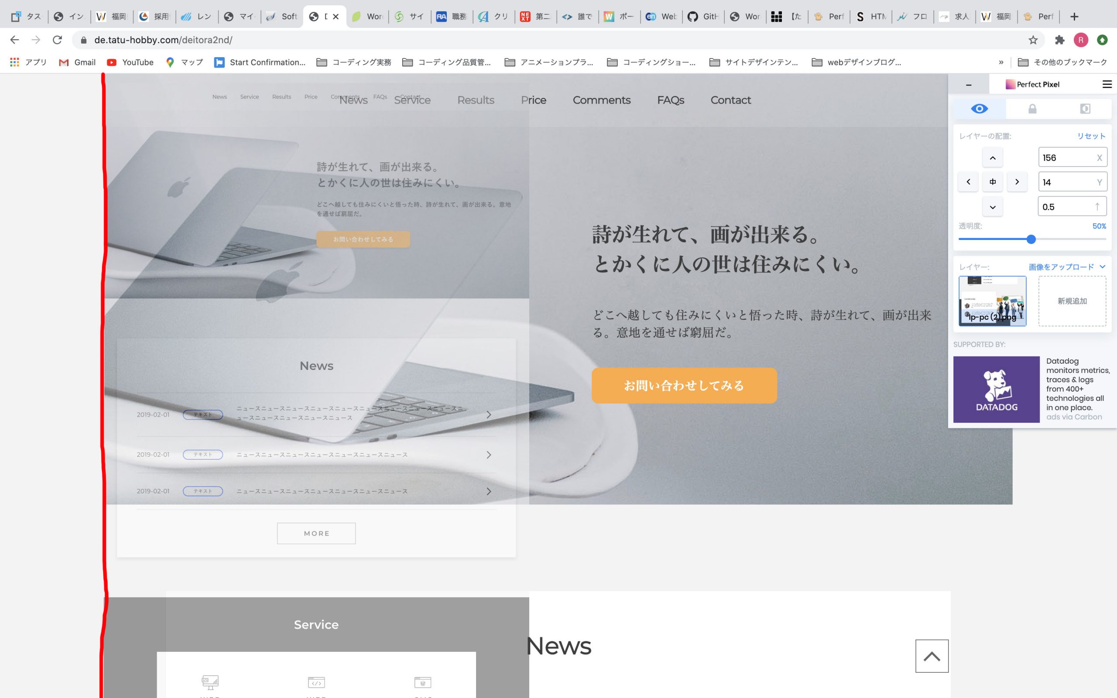Minimize the Perfect Pixel panel

click(x=969, y=85)
